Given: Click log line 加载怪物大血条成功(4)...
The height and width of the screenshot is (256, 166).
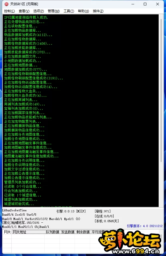Looking at the screenshot, I should coord(25,95).
